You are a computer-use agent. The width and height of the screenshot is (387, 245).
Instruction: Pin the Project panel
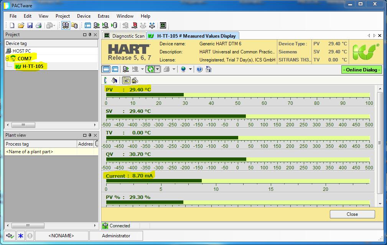point(90,35)
